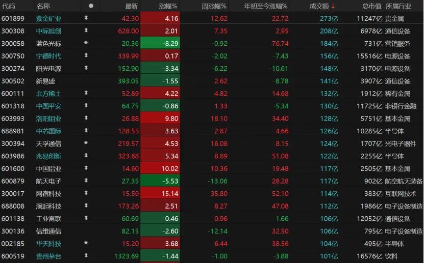The image size is (424, 263).
Task: Click the green -8.29 change cell
Action: point(160,43)
